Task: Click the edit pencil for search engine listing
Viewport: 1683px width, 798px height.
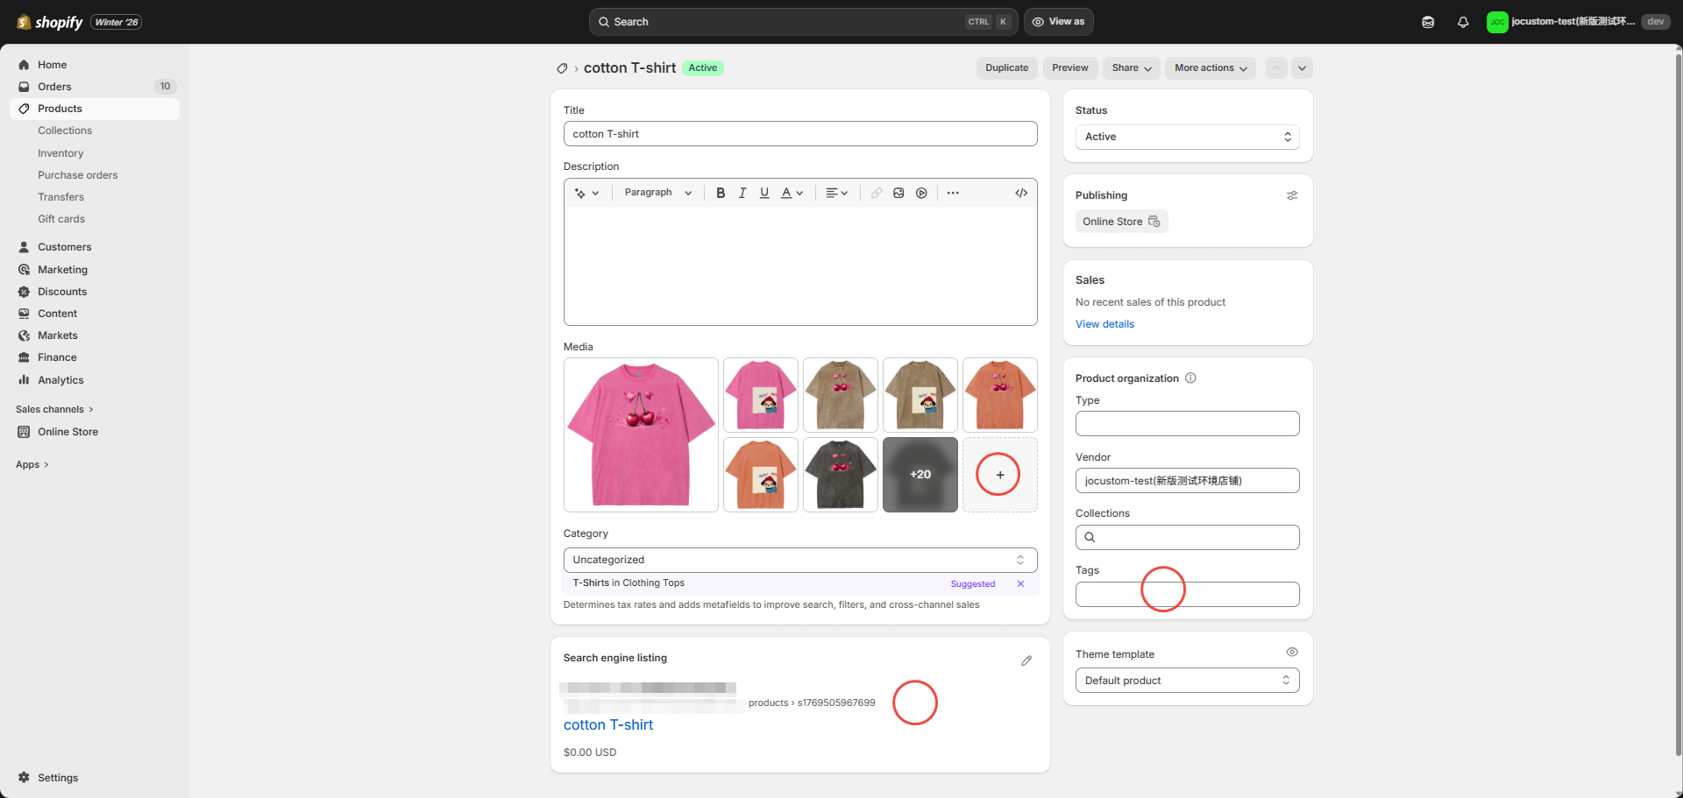Action: point(1026,660)
